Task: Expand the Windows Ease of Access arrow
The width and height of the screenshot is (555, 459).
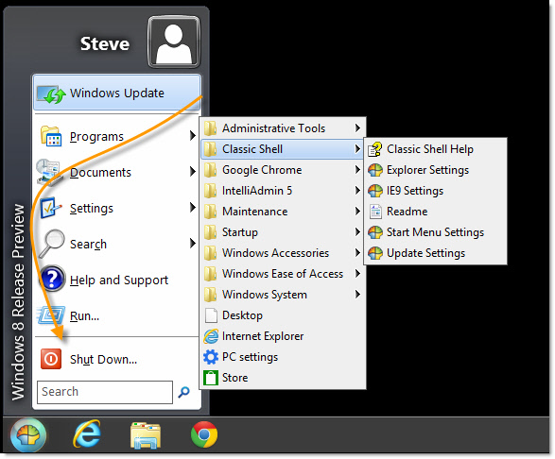Action: coord(357,273)
